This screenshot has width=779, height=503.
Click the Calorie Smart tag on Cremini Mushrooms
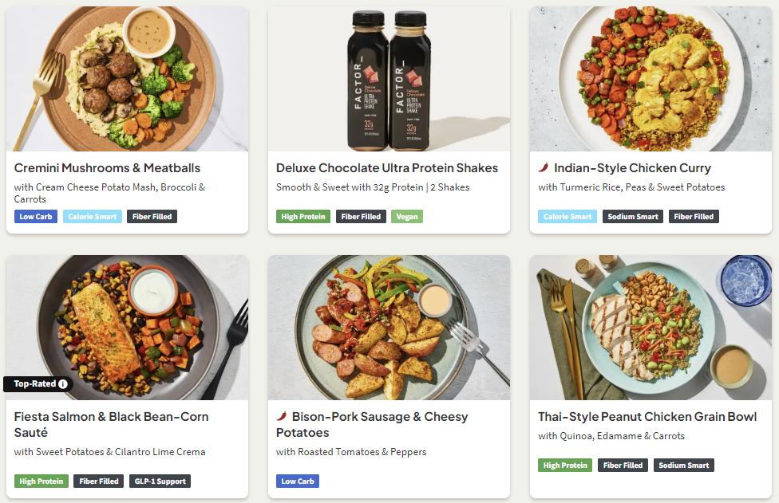click(93, 217)
